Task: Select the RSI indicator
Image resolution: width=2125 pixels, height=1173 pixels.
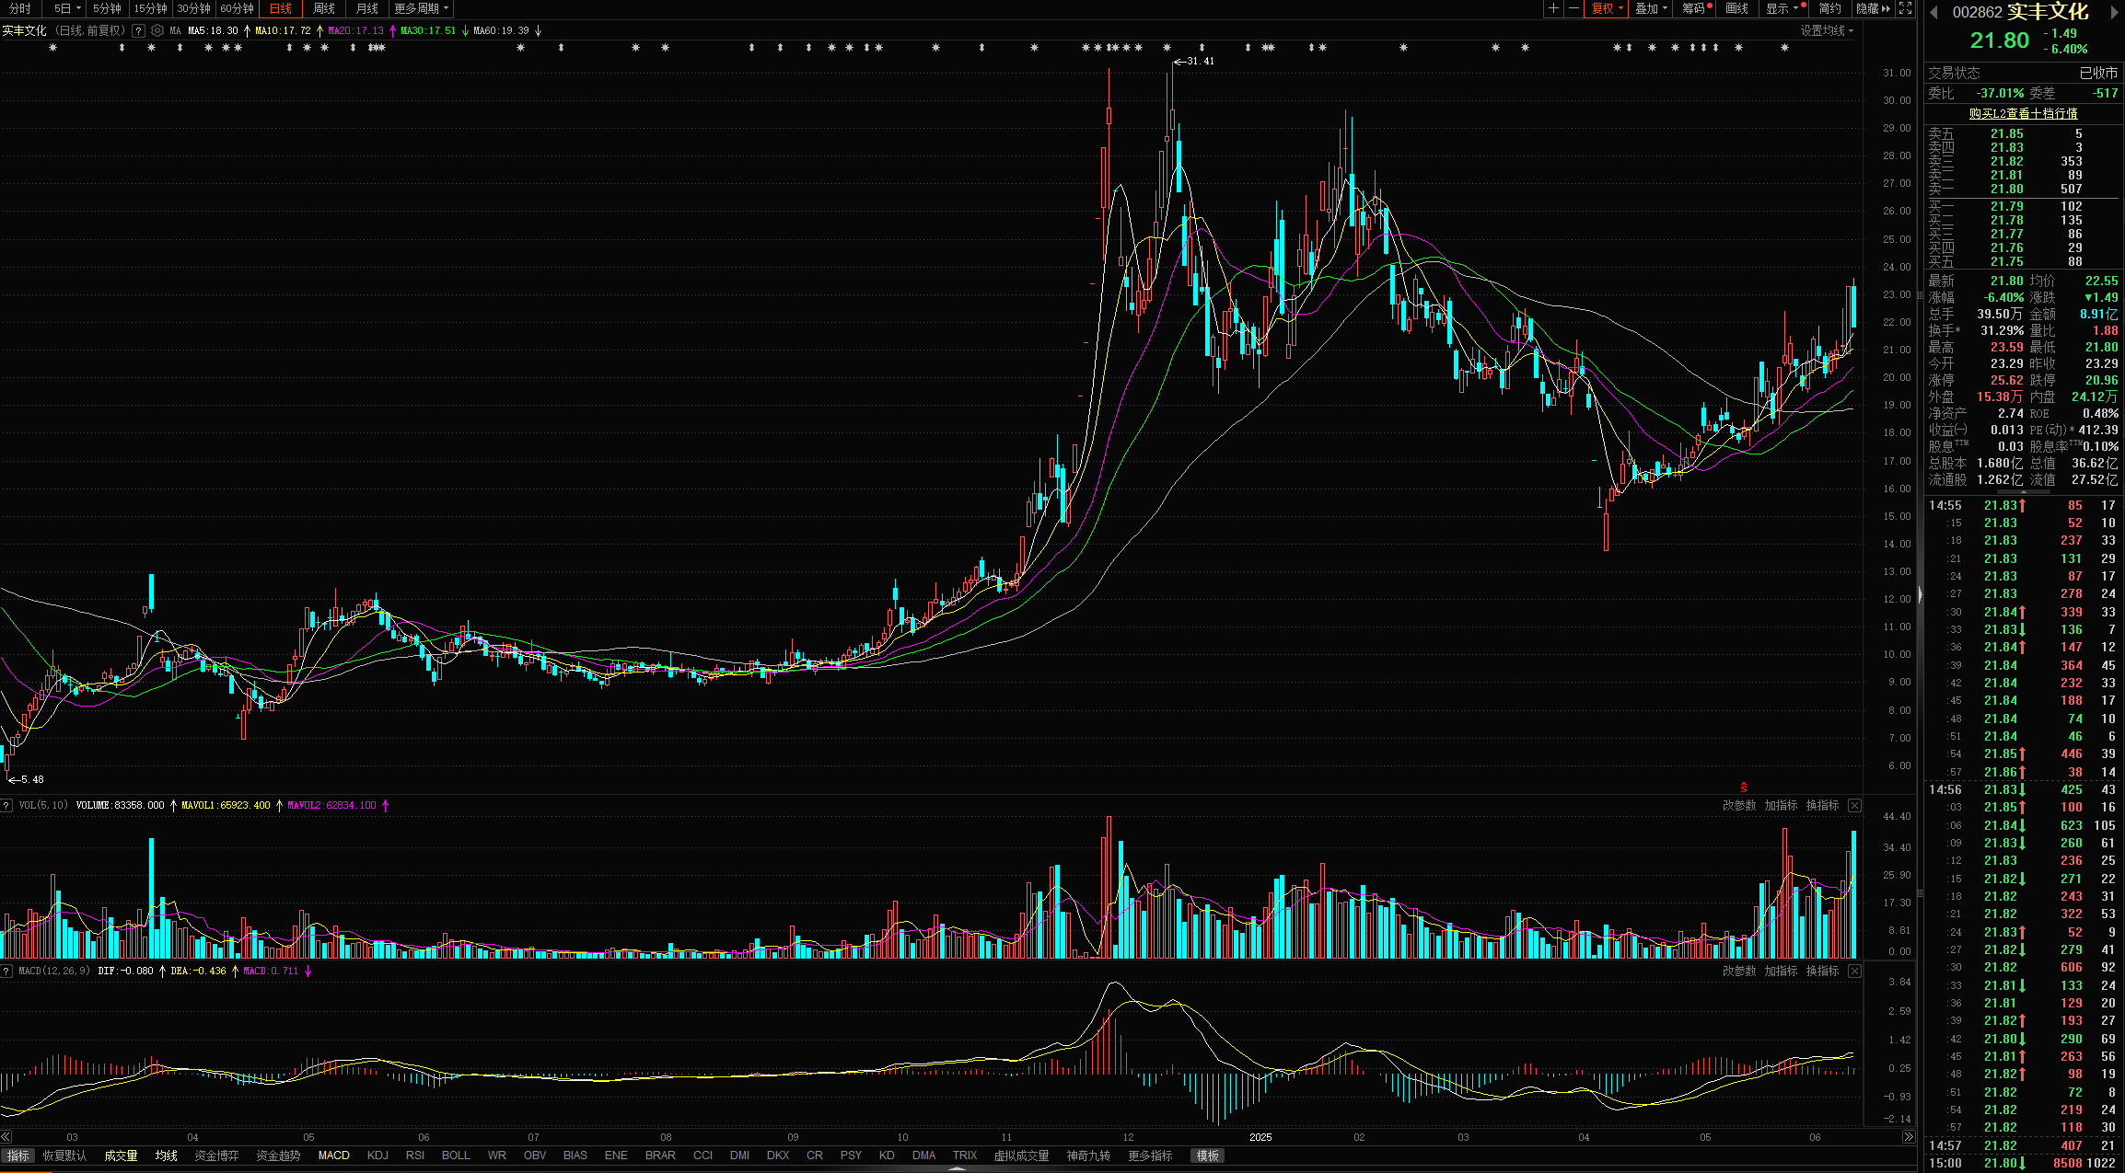Action: tap(415, 1156)
